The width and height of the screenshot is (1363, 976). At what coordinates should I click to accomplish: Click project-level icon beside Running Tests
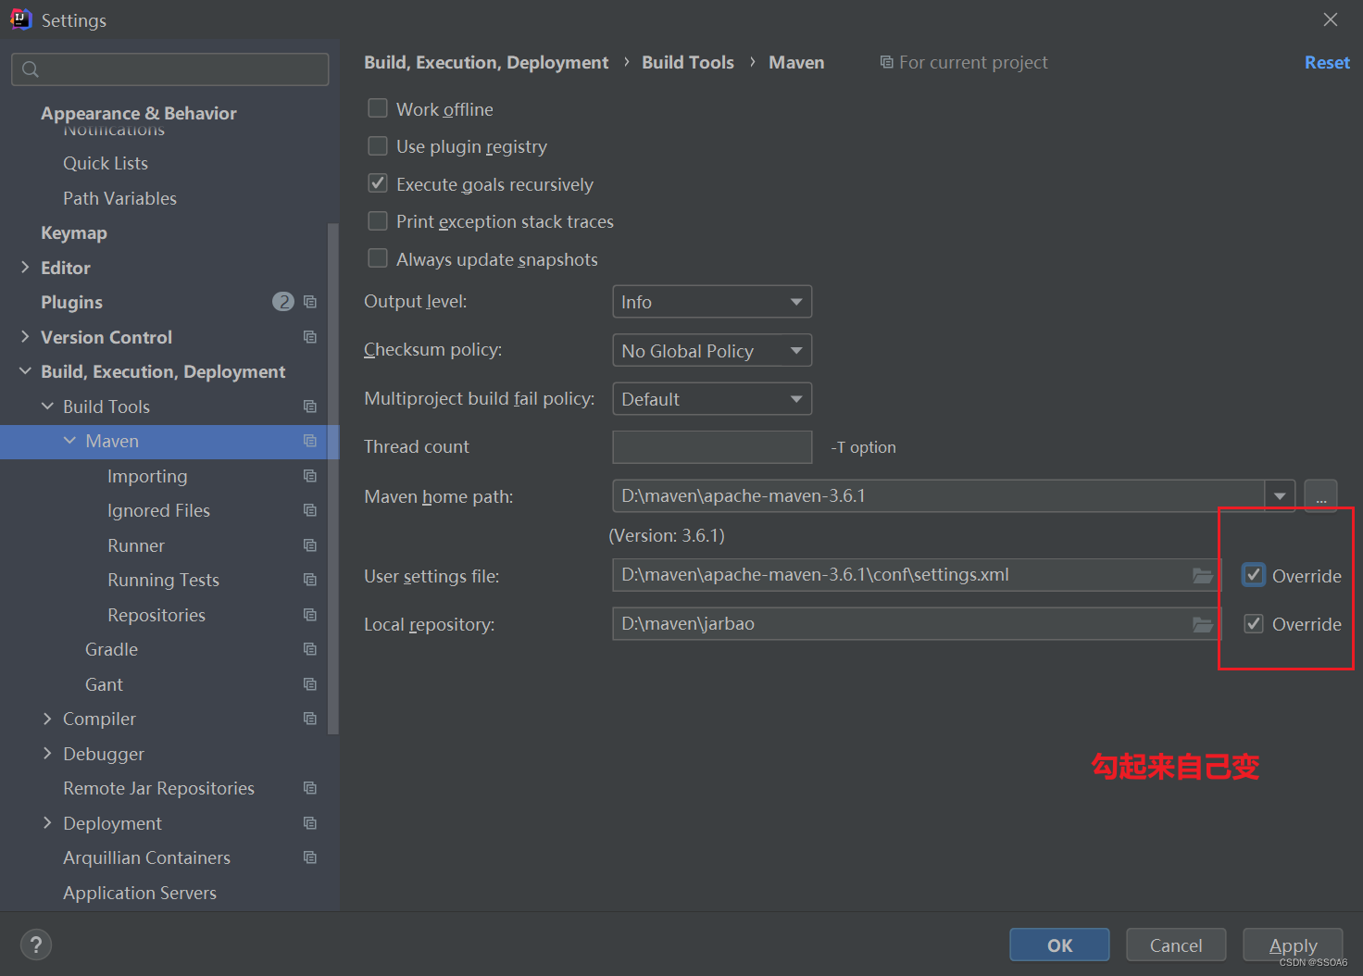click(x=310, y=580)
